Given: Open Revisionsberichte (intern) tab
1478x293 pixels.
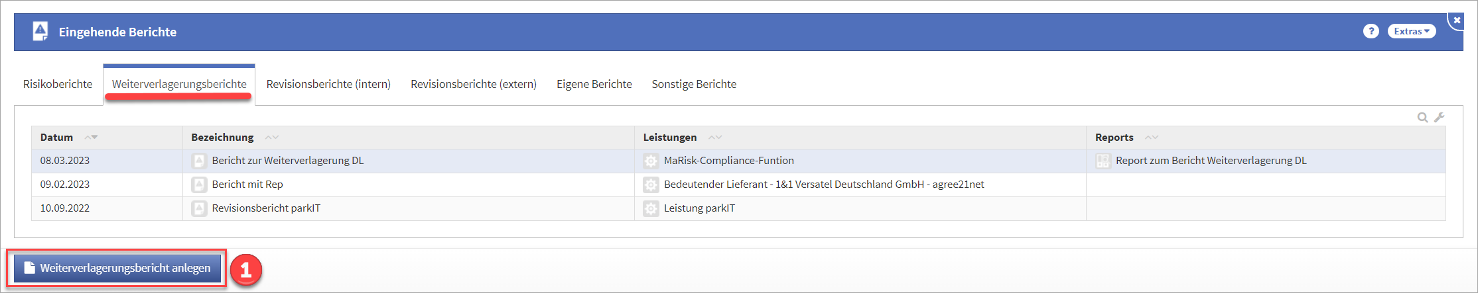Looking at the screenshot, I should click(x=328, y=84).
